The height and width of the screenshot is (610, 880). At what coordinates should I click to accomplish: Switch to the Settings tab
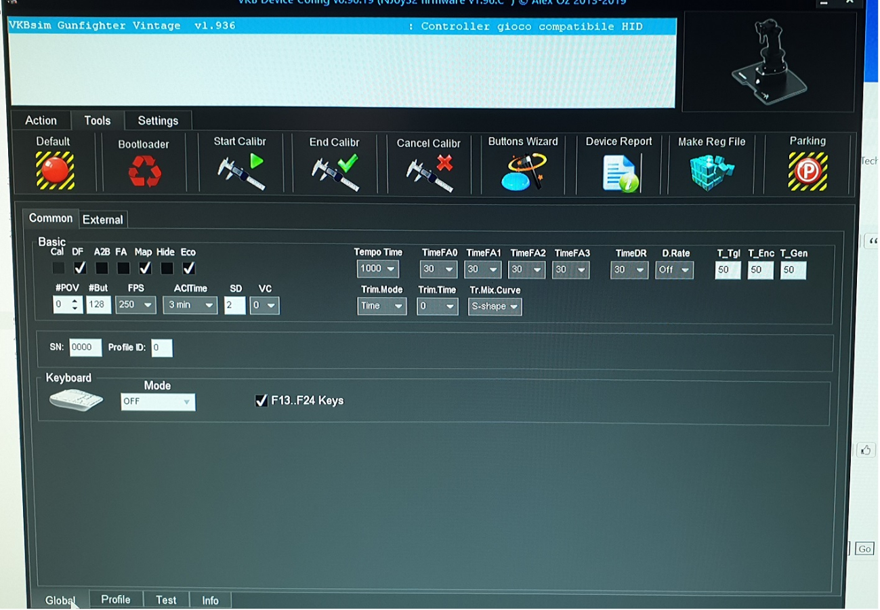coord(158,121)
